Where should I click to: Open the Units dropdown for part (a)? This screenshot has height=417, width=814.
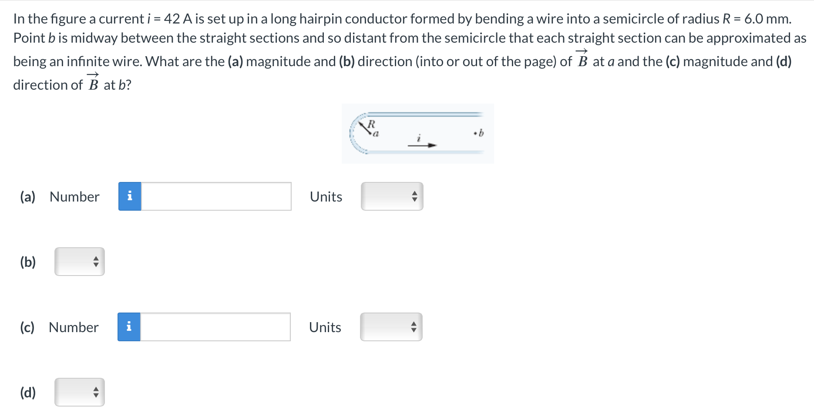pyautogui.click(x=391, y=197)
